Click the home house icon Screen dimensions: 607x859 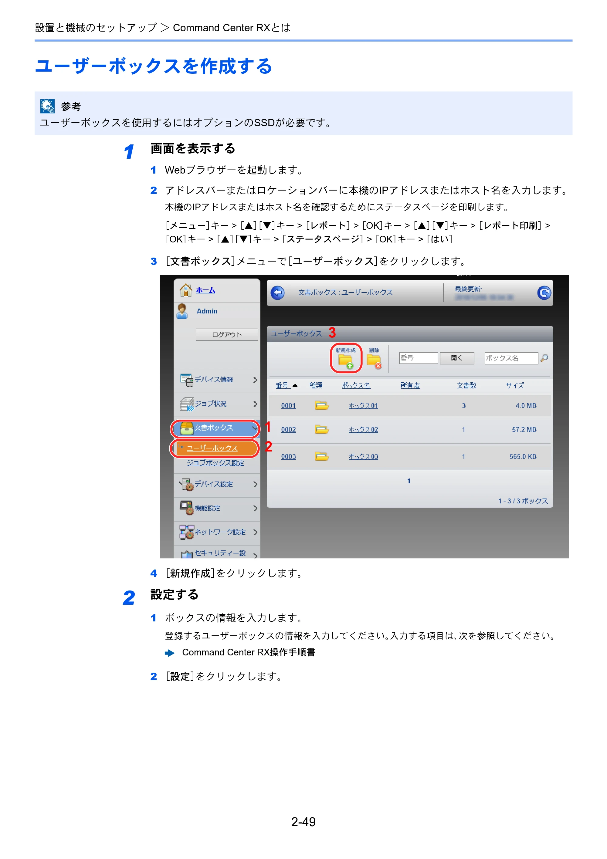(x=186, y=290)
